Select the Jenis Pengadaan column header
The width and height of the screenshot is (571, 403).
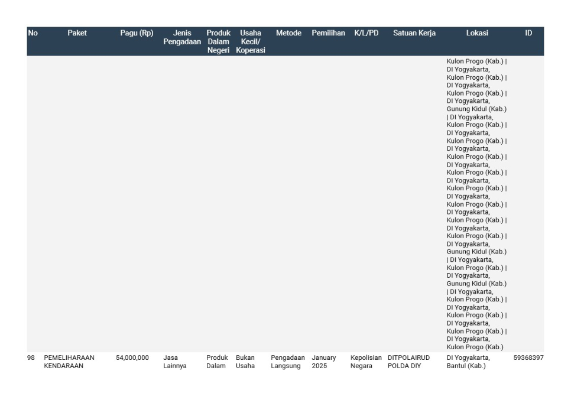coord(182,37)
